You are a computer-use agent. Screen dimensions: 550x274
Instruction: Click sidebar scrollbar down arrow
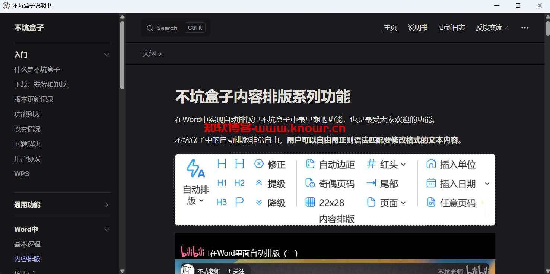122,271
